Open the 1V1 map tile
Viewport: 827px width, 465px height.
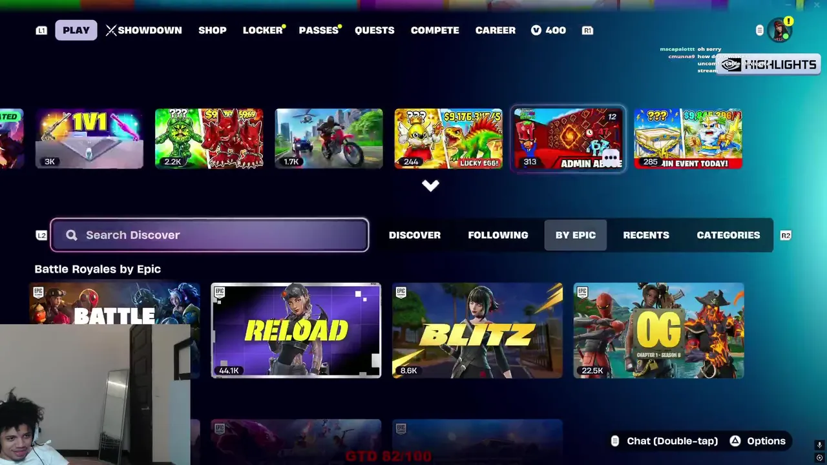point(89,138)
